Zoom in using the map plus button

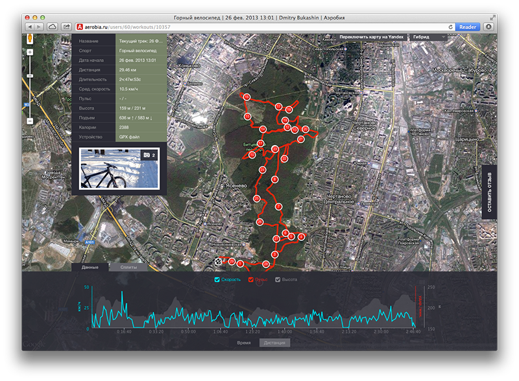(x=30, y=52)
